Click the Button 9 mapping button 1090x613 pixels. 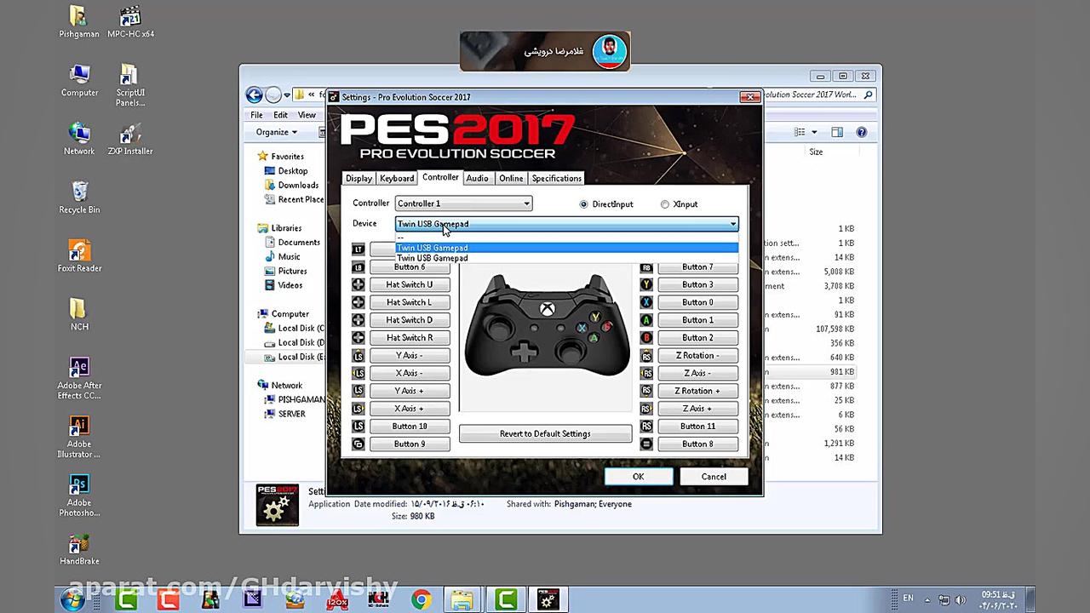tap(410, 444)
